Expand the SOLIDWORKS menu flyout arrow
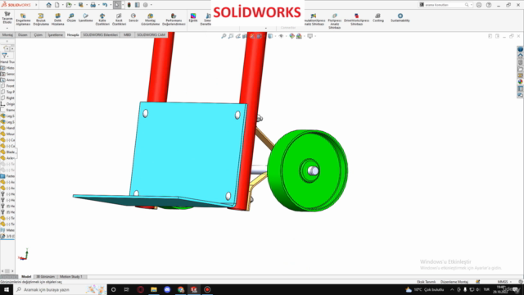 pyautogui.click(x=36, y=5)
